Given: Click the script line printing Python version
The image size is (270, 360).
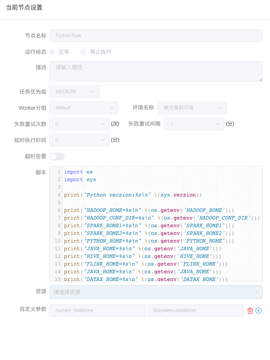Looking at the screenshot, I should (133, 195).
